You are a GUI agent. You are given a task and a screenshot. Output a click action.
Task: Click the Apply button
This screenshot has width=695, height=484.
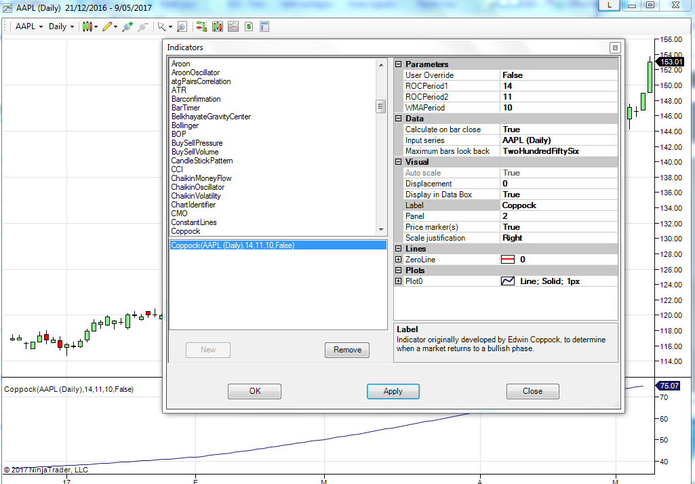(x=393, y=391)
